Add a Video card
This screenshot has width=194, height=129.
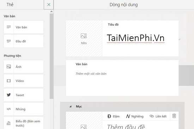point(24,81)
